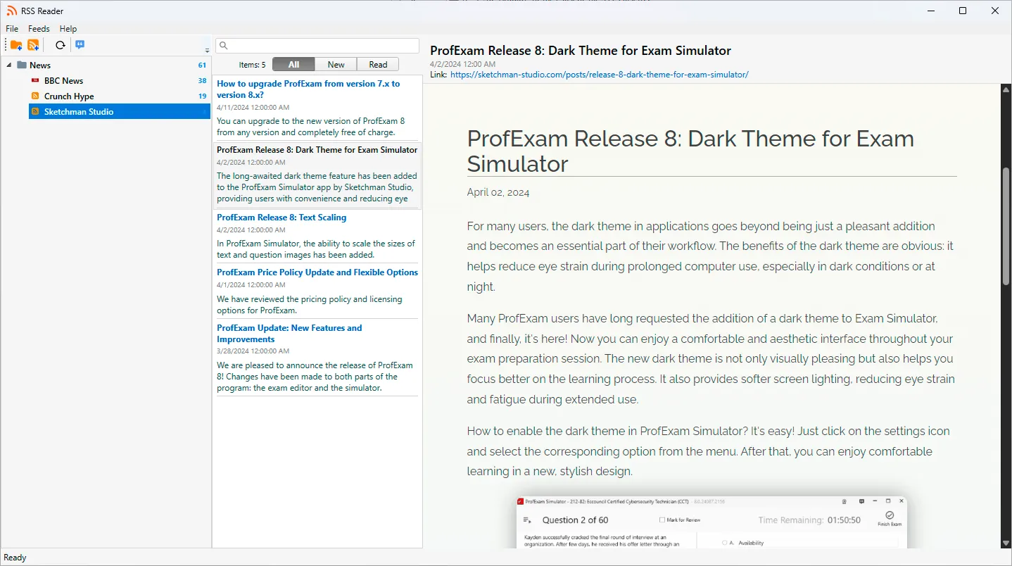This screenshot has width=1012, height=566.
Task: Click the add new folder icon
Action: [x=16, y=45]
